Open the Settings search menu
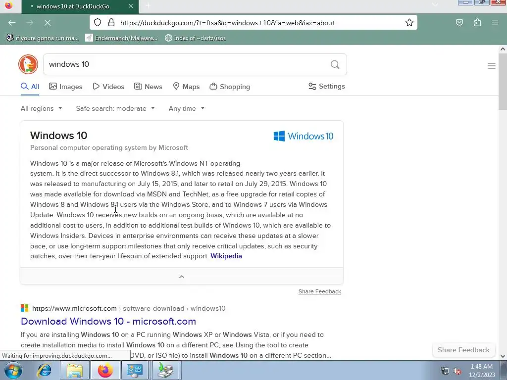This screenshot has height=380, width=507. point(327,86)
